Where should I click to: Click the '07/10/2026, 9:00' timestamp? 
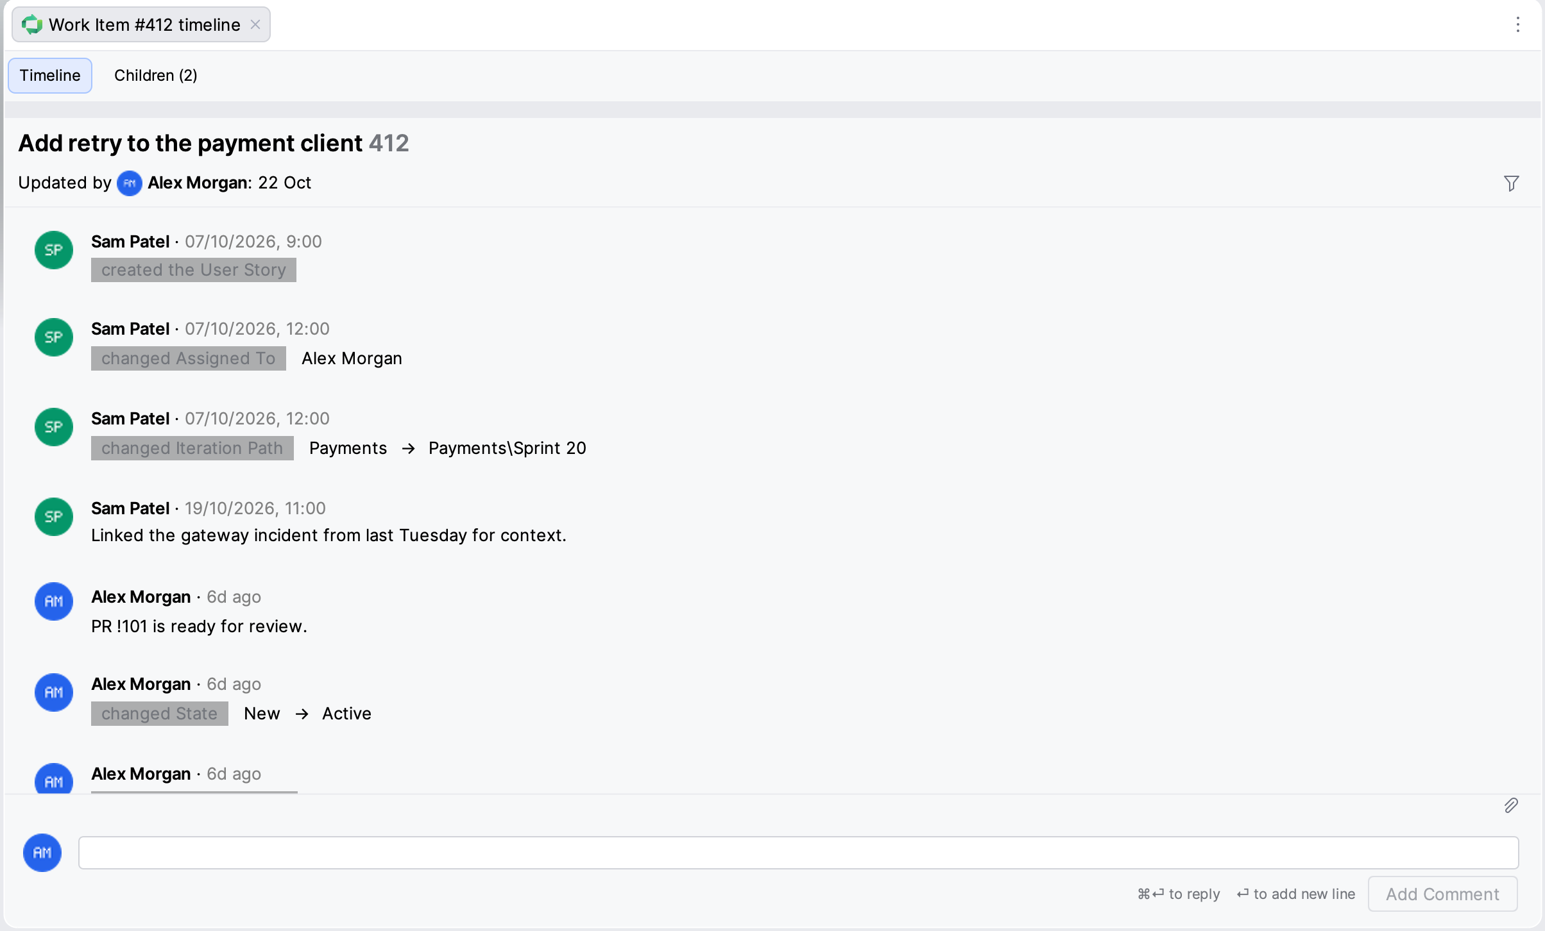point(253,242)
